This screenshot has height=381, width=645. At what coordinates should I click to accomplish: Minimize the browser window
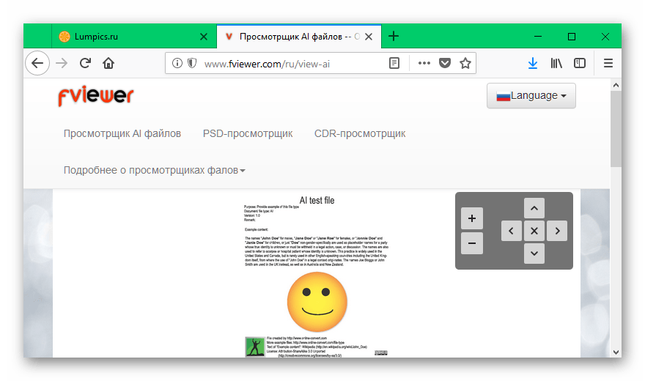click(538, 37)
